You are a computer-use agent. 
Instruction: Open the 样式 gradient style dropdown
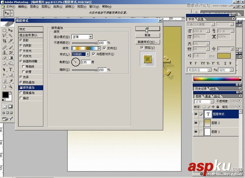(x=88, y=54)
